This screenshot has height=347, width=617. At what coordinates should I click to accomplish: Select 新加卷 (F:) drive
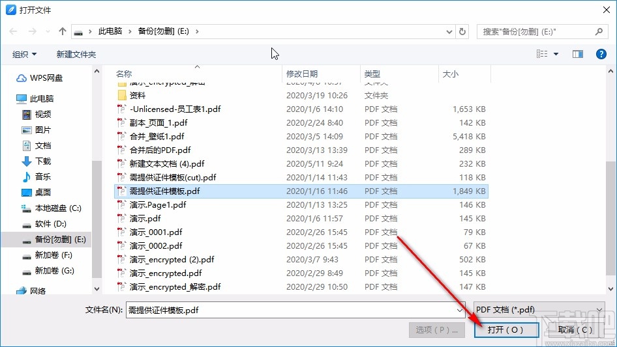pos(47,255)
